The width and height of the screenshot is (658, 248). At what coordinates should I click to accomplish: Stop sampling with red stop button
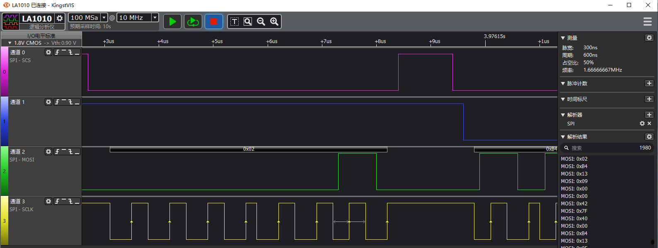214,22
